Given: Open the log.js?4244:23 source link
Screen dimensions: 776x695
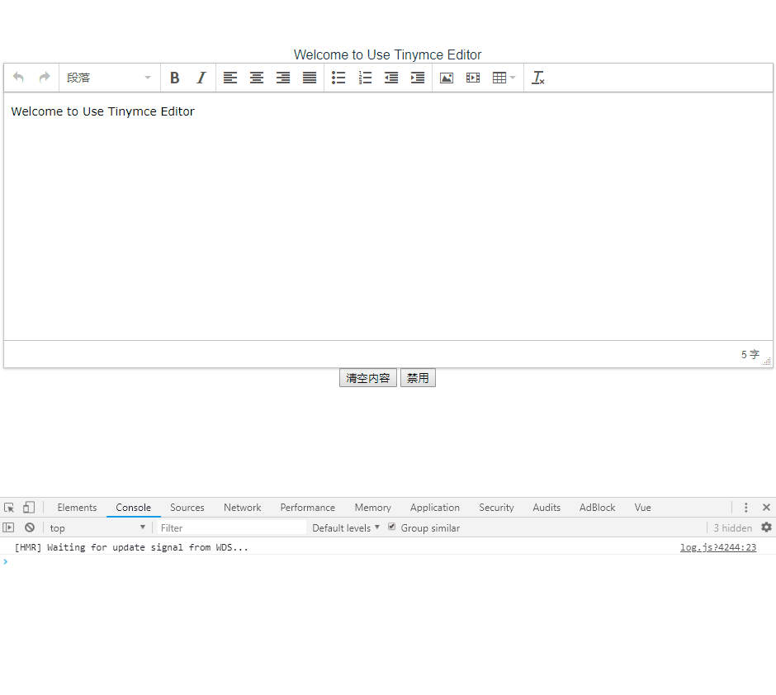Looking at the screenshot, I should 718,547.
